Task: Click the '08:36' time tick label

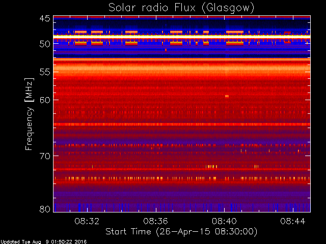Action: 155,221
